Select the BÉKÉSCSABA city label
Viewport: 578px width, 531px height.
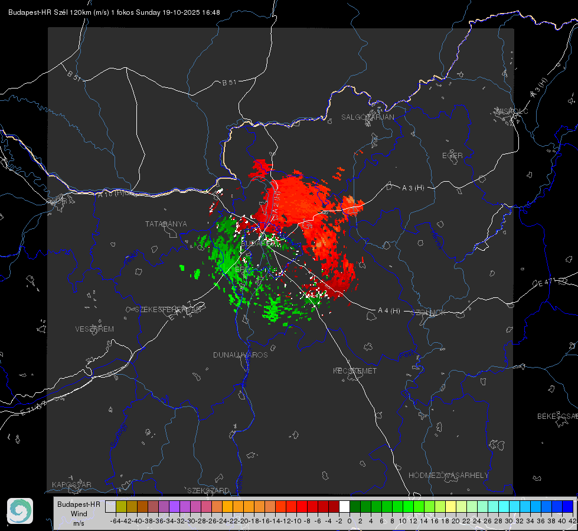[557, 416]
